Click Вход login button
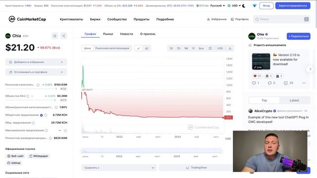317x178 pixels. click(x=266, y=5)
